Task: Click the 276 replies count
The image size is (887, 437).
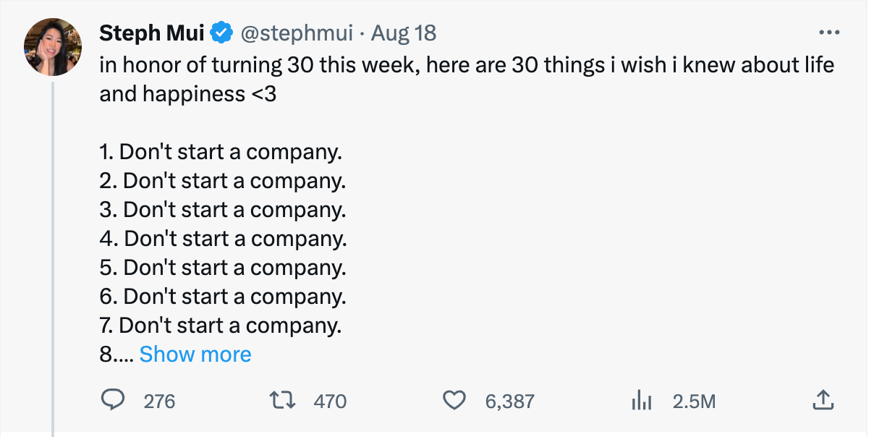Action: pos(159,401)
